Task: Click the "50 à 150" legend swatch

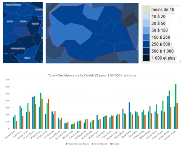Action: 146,30
